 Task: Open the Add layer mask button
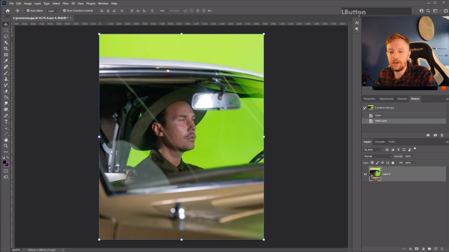[x=416, y=249]
